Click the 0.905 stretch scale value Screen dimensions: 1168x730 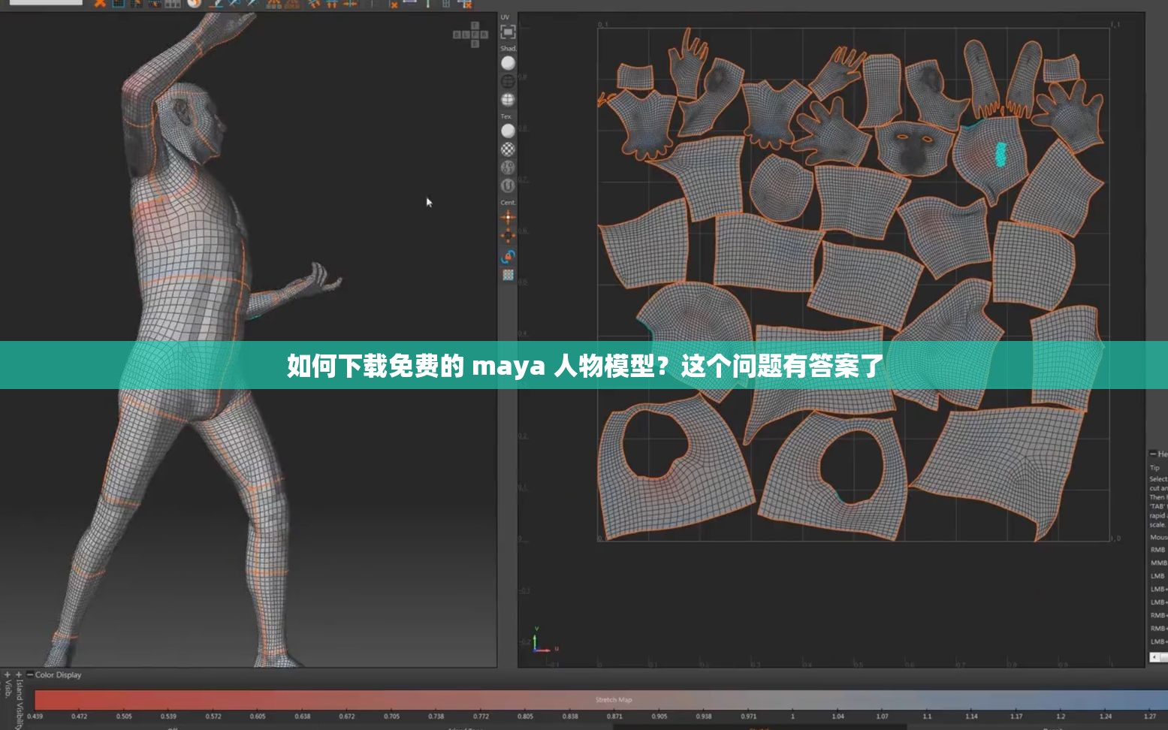pyautogui.click(x=659, y=716)
